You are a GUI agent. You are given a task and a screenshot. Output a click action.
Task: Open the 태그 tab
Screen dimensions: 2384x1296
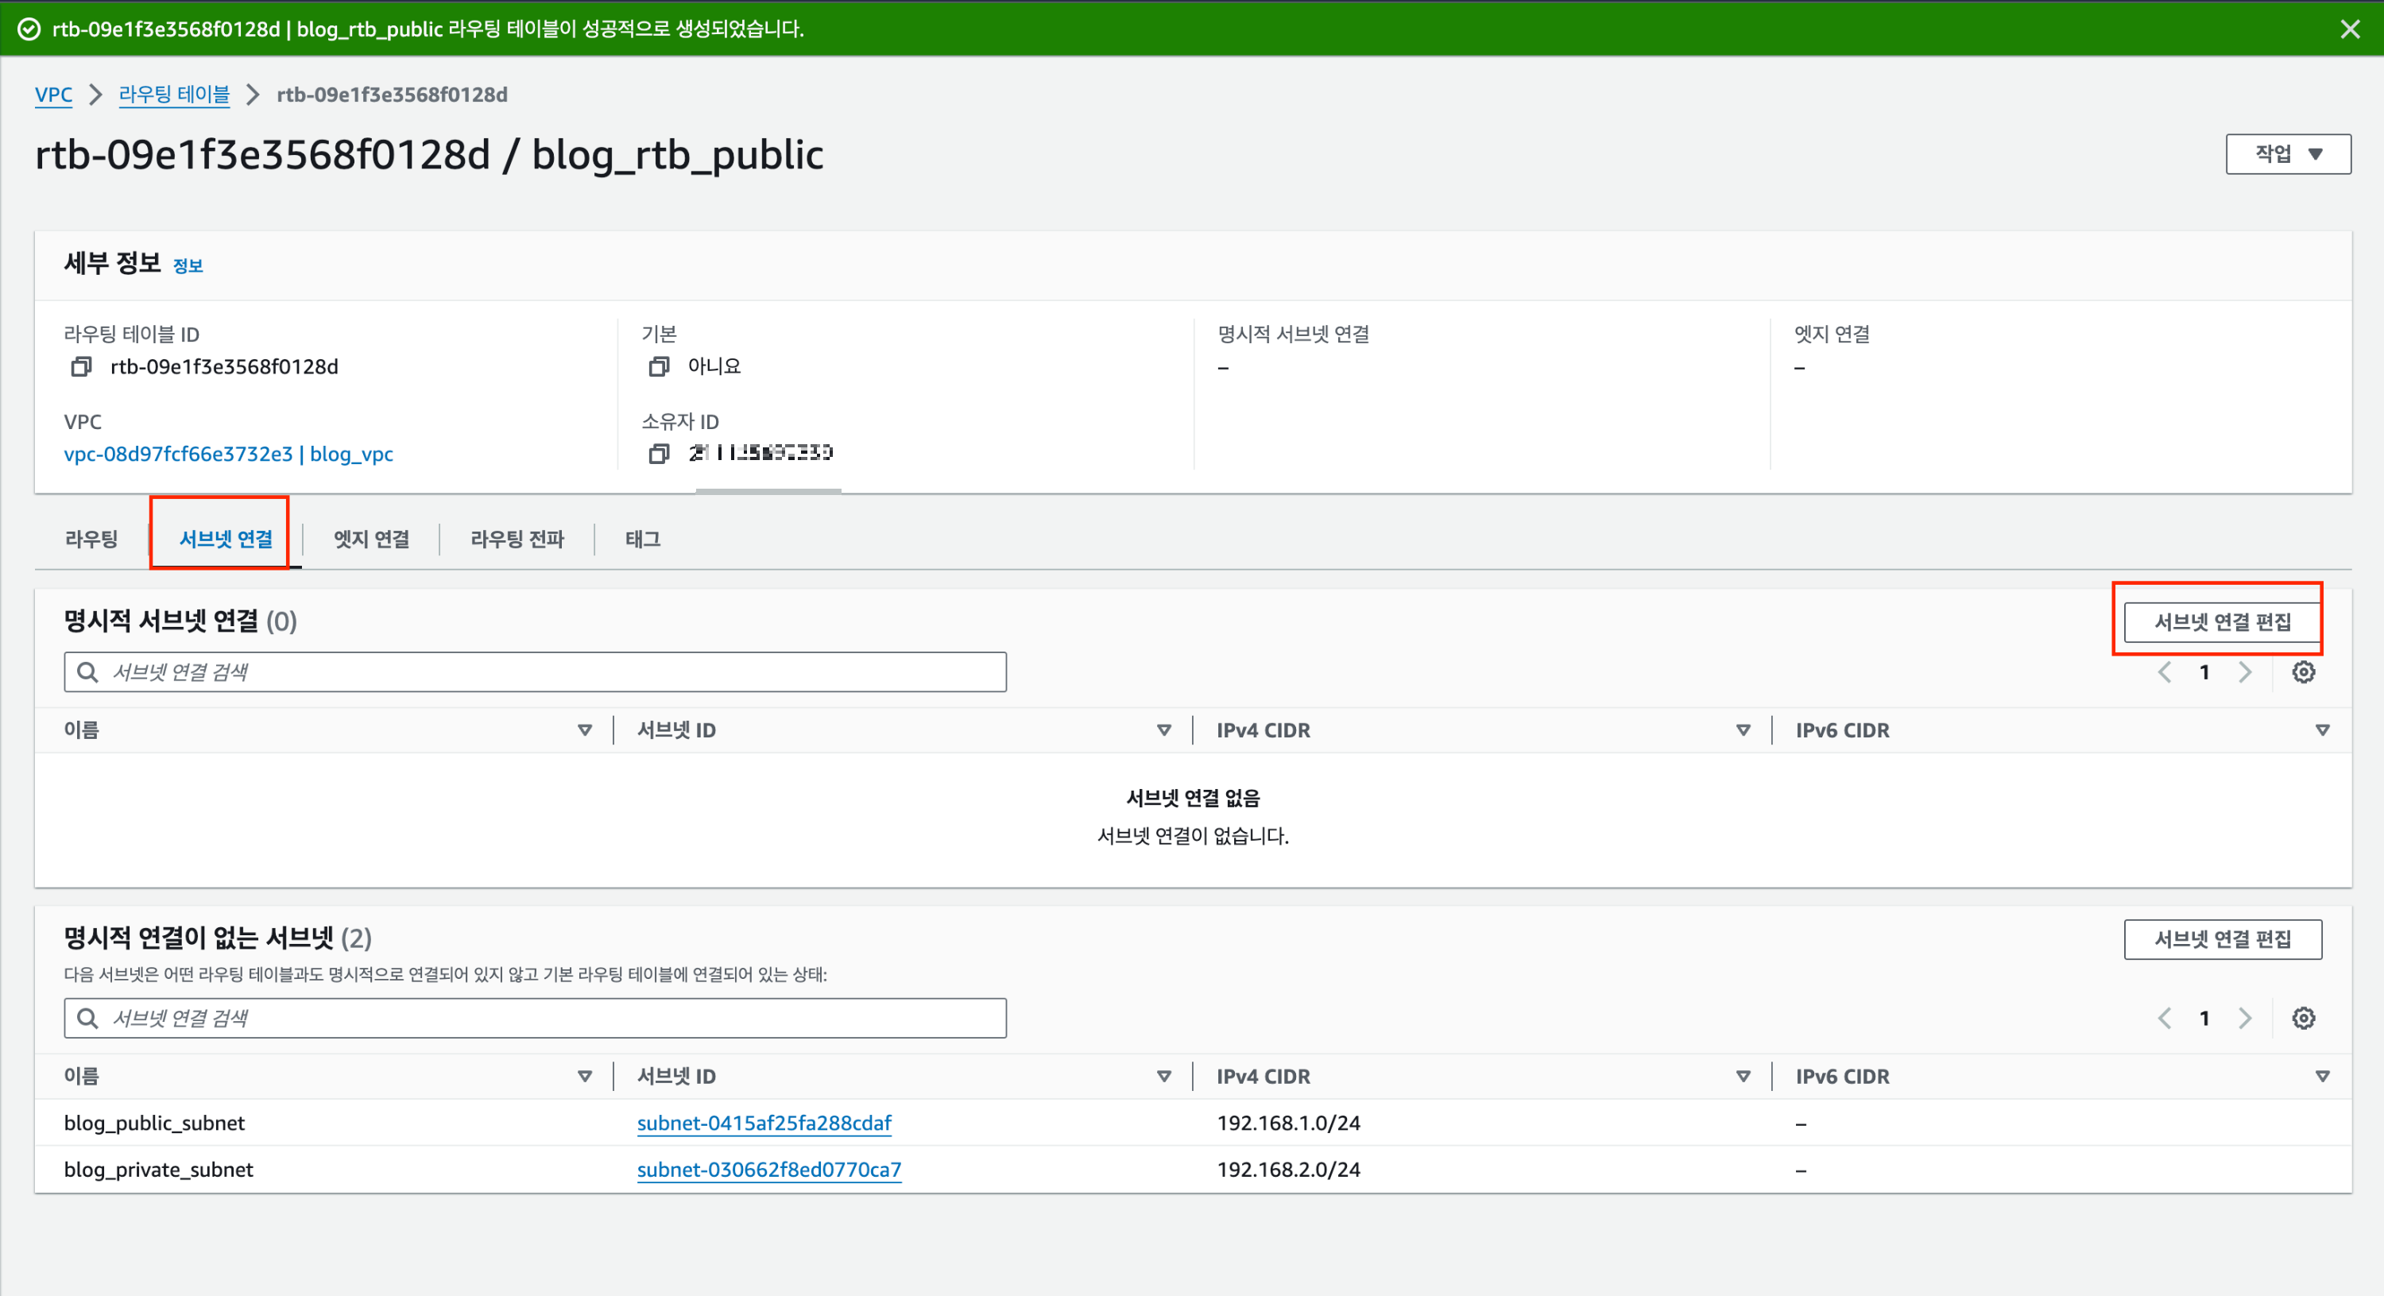point(642,539)
